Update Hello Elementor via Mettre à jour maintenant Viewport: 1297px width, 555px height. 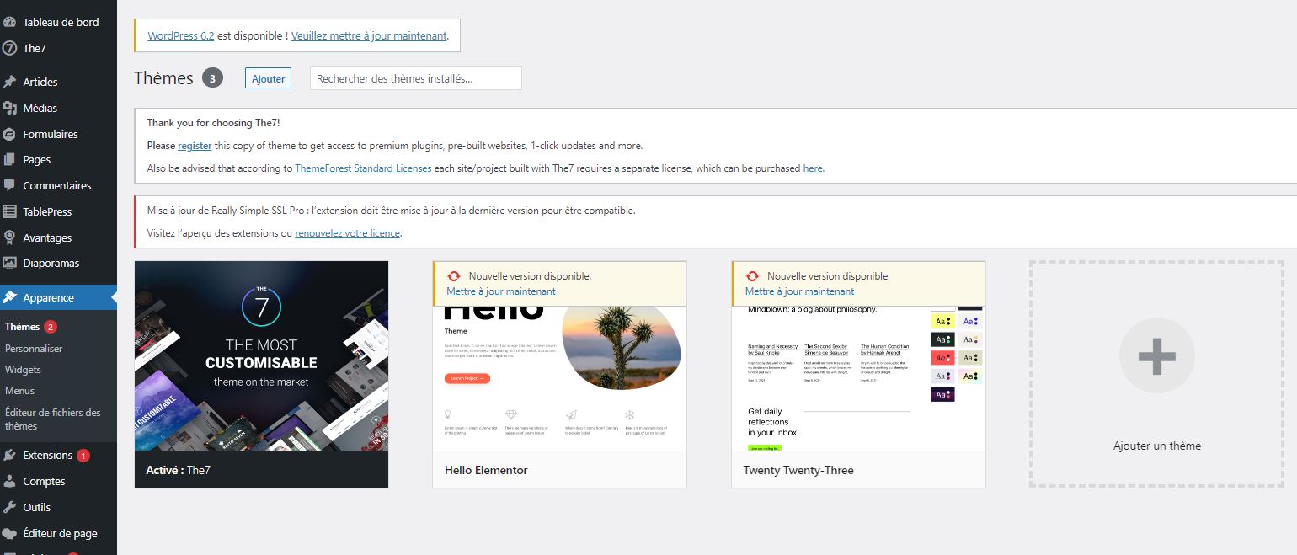click(501, 291)
